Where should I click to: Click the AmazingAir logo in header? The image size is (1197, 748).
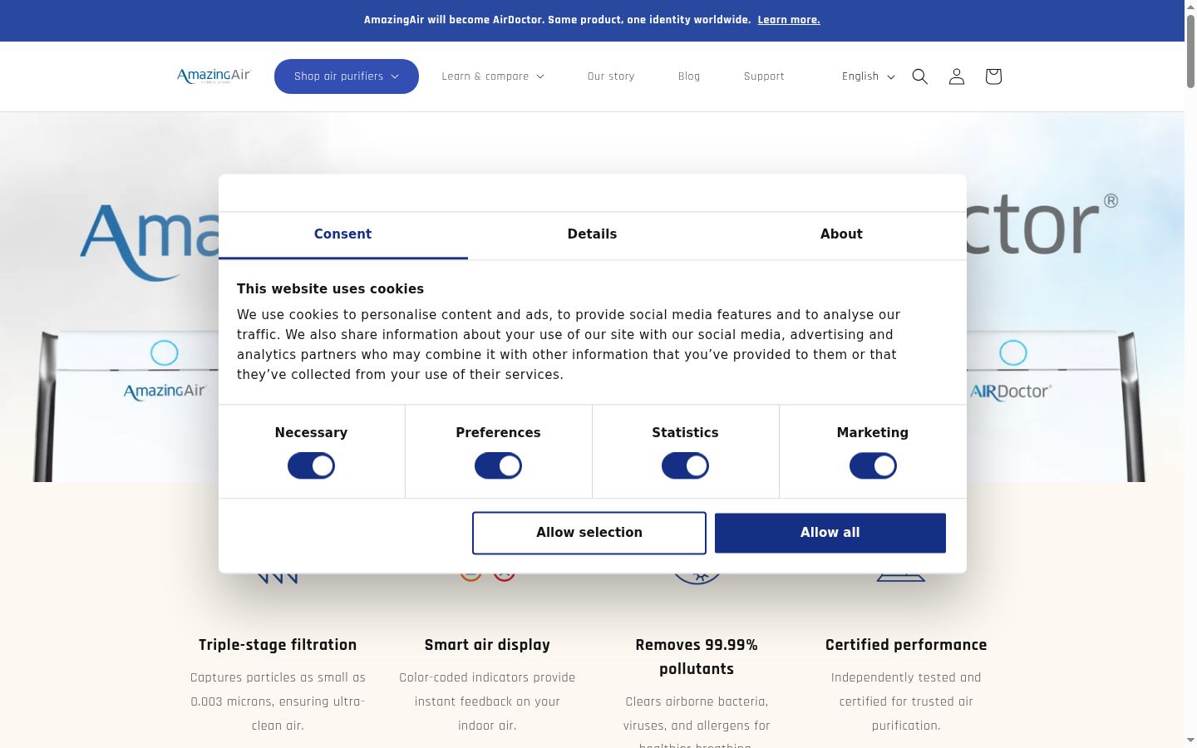214,76
